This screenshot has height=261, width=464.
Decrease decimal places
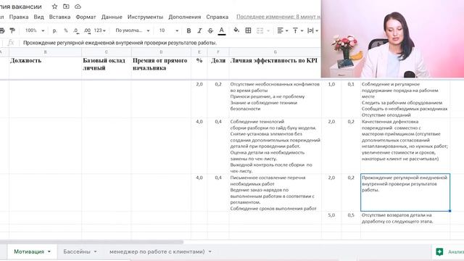[x=76, y=30]
